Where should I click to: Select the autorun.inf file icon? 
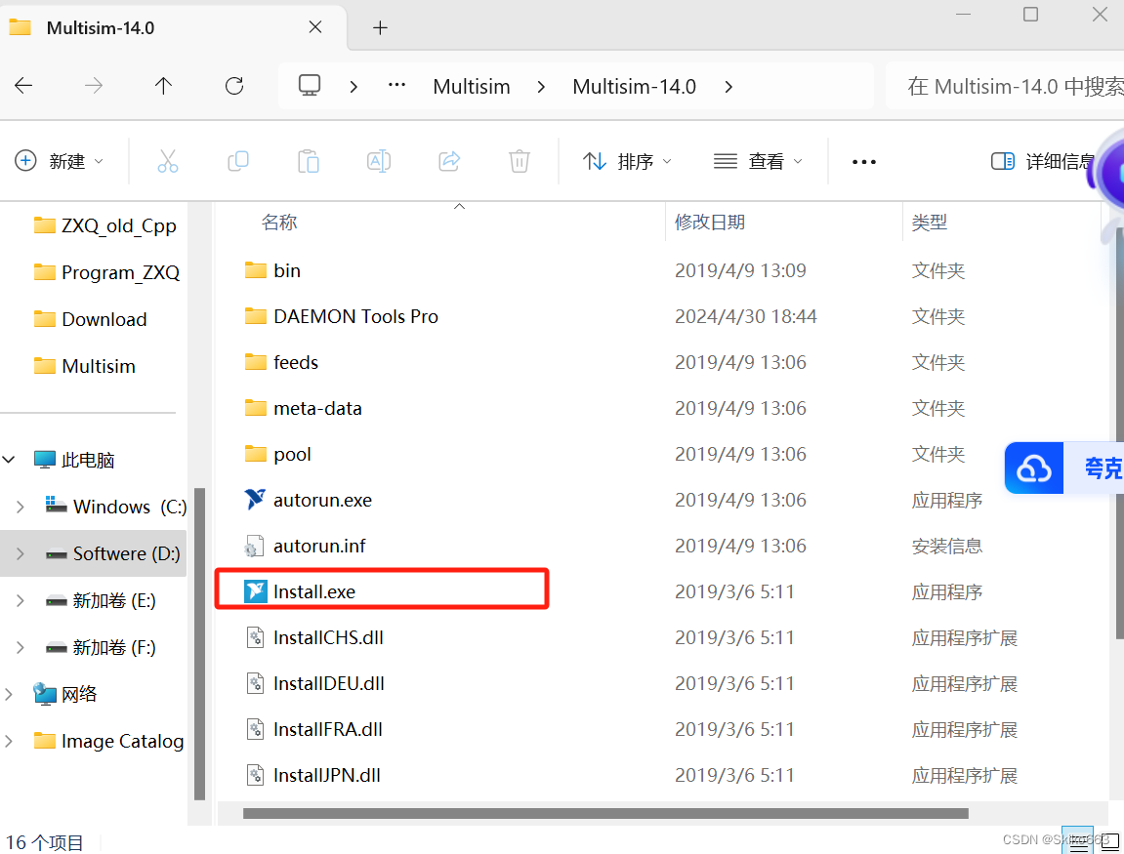click(x=253, y=546)
